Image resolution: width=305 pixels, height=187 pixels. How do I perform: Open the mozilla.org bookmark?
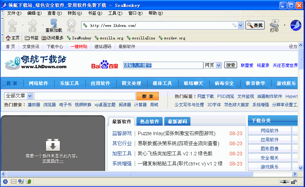(109, 38)
